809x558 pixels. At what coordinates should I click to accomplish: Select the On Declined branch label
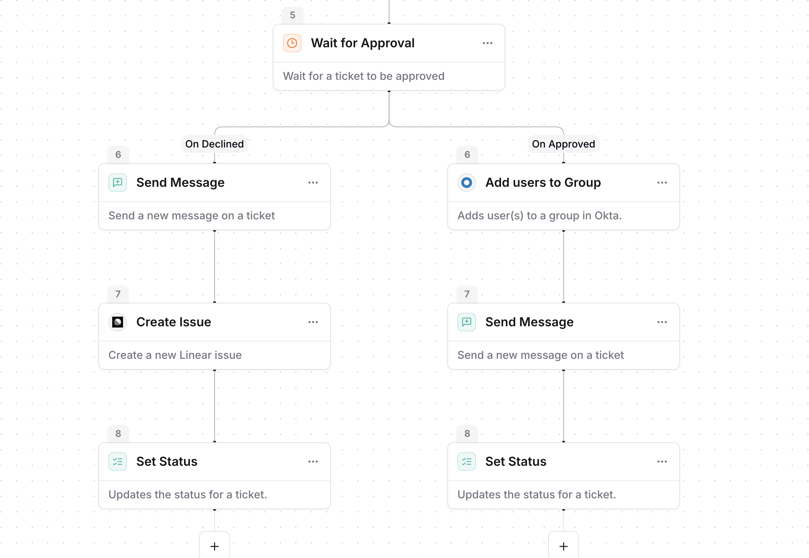pos(215,144)
